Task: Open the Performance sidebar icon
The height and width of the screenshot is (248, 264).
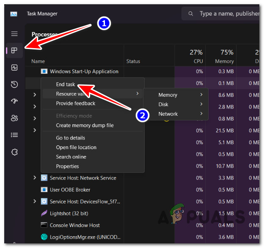Action: tap(14, 68)
